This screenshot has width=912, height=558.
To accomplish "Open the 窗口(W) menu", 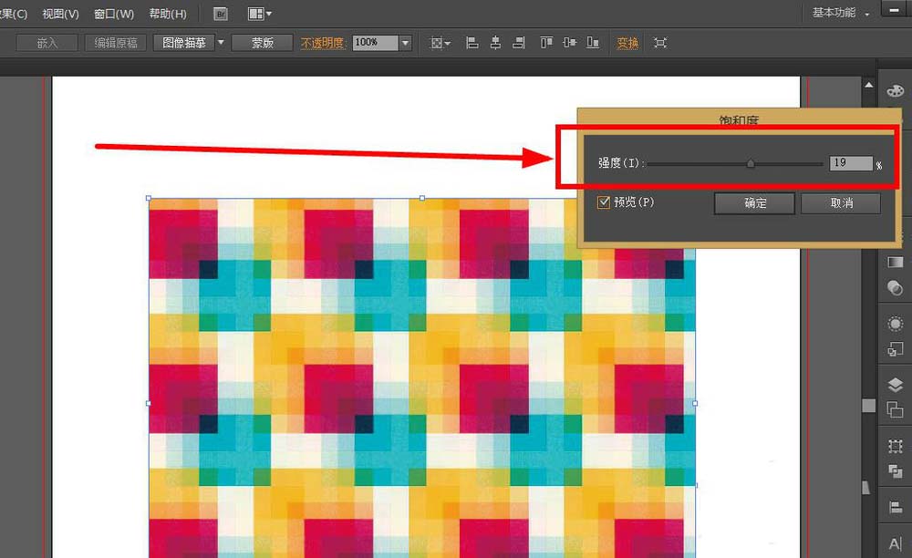I will 114,14.
